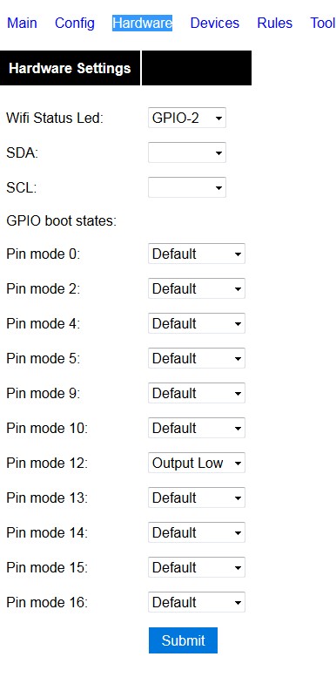Change the Pin mode 2 selection
This screenshot has height=677, width=336.
197,289
